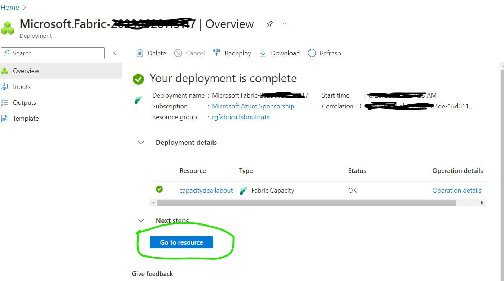Collapse the Deployment details section
Viewport: 504px width, 281px height.
(141, 143)
